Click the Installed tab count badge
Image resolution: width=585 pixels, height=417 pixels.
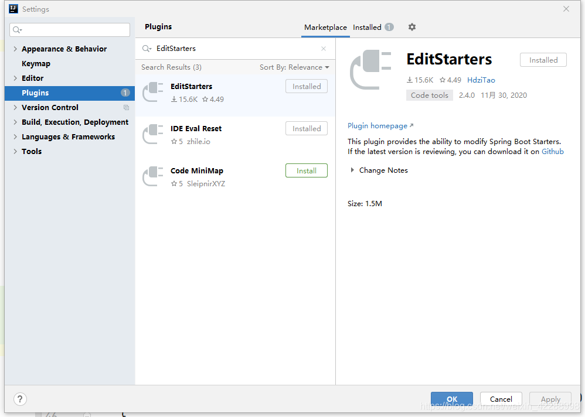[x=389, y=27]
